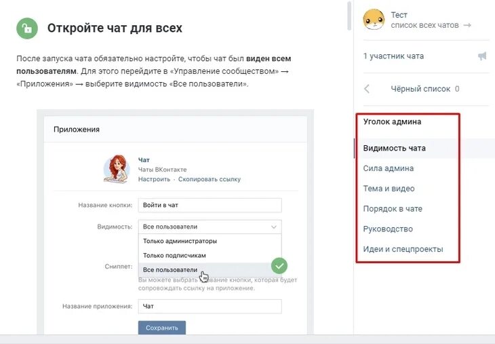Choose Все пользователи in dropdown list
Image resolution: width=495 pixels, height=344 pixels.
(210, 270)
